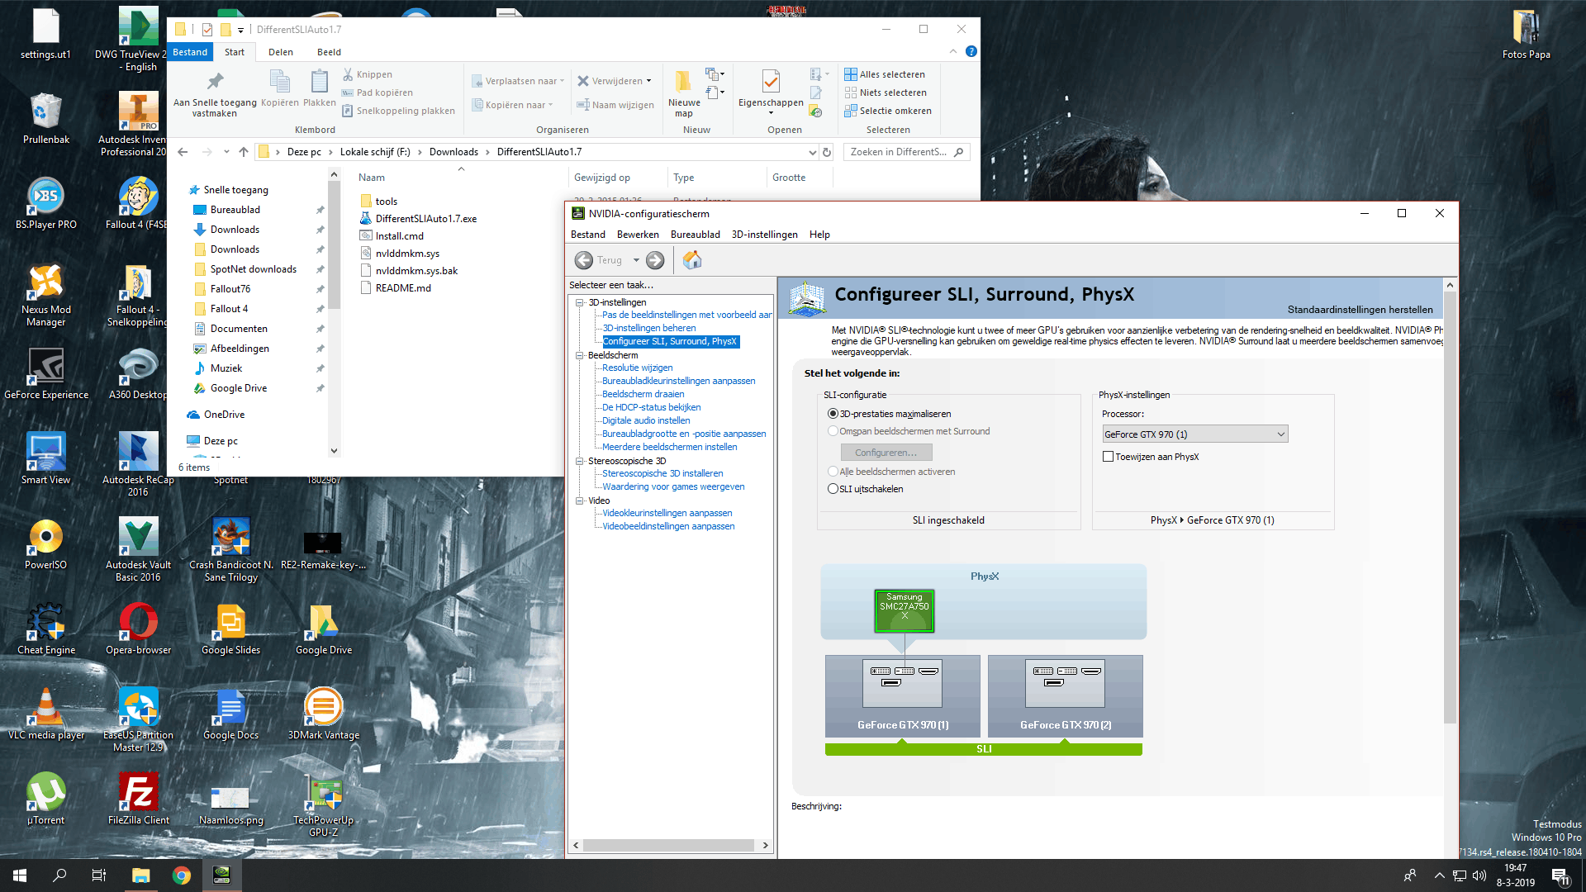Select 3D-prestaties maximaliseren radio option

(x=833, y=414)
